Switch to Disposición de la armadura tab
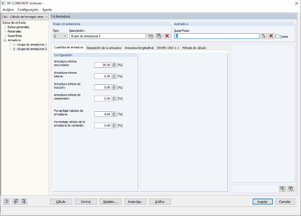Image resolution: width=301 pixels, height=216 pixels. 104,48
